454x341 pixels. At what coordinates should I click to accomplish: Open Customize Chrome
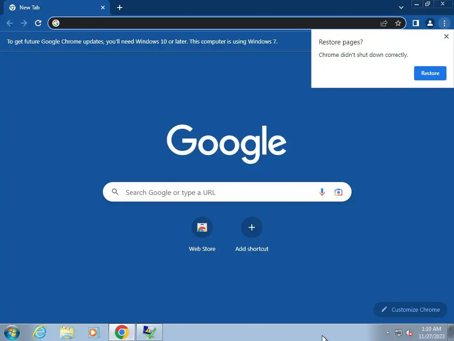click(x=410, y=309)
